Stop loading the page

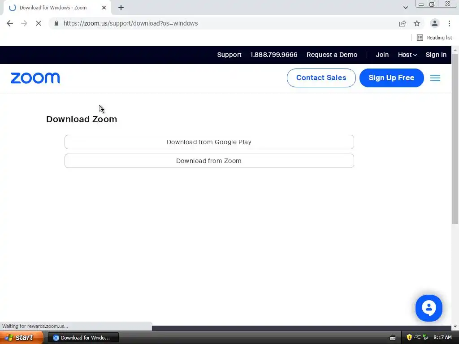click(x=39, y=23)
